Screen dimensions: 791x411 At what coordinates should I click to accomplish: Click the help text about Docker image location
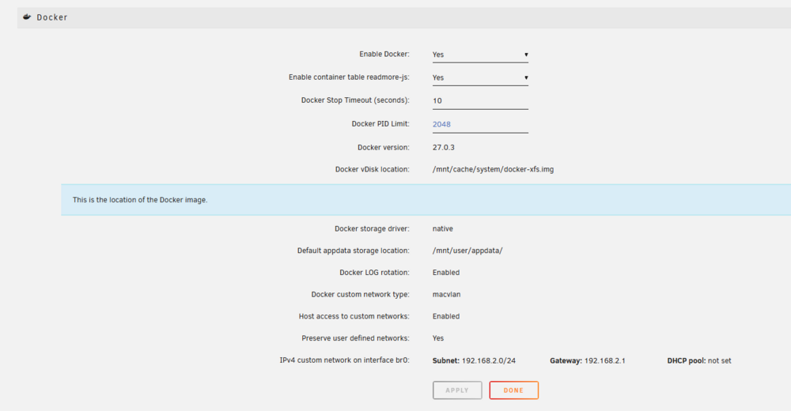(x=140, y=200)
